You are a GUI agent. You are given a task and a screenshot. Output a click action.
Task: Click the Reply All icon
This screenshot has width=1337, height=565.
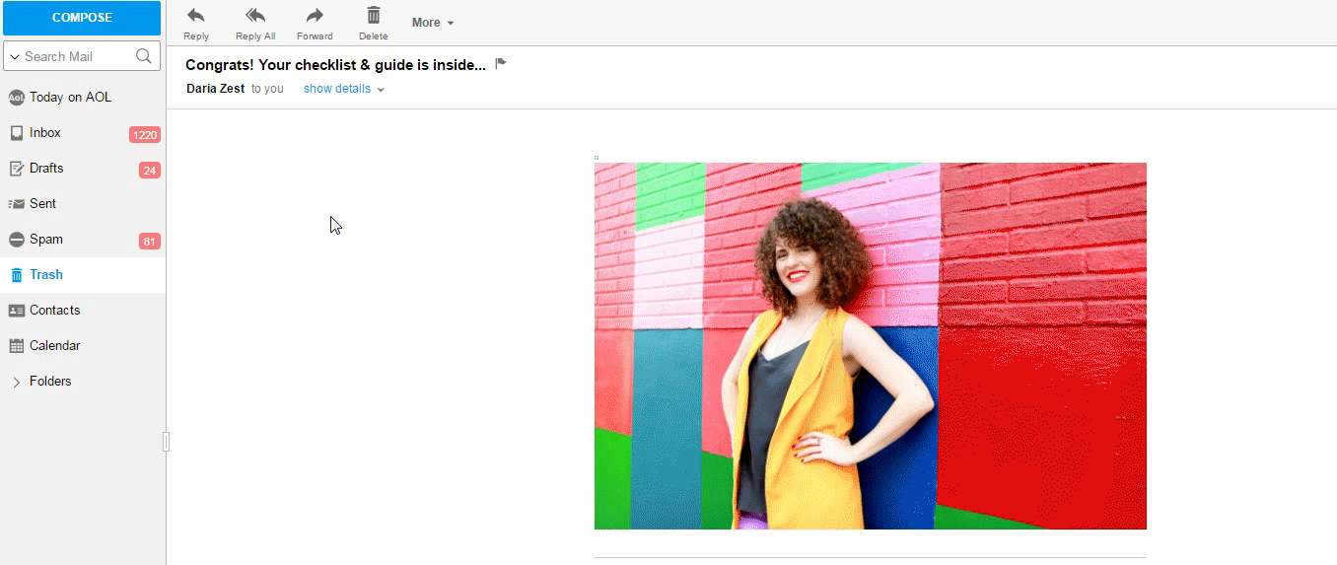tap(255, 15)
